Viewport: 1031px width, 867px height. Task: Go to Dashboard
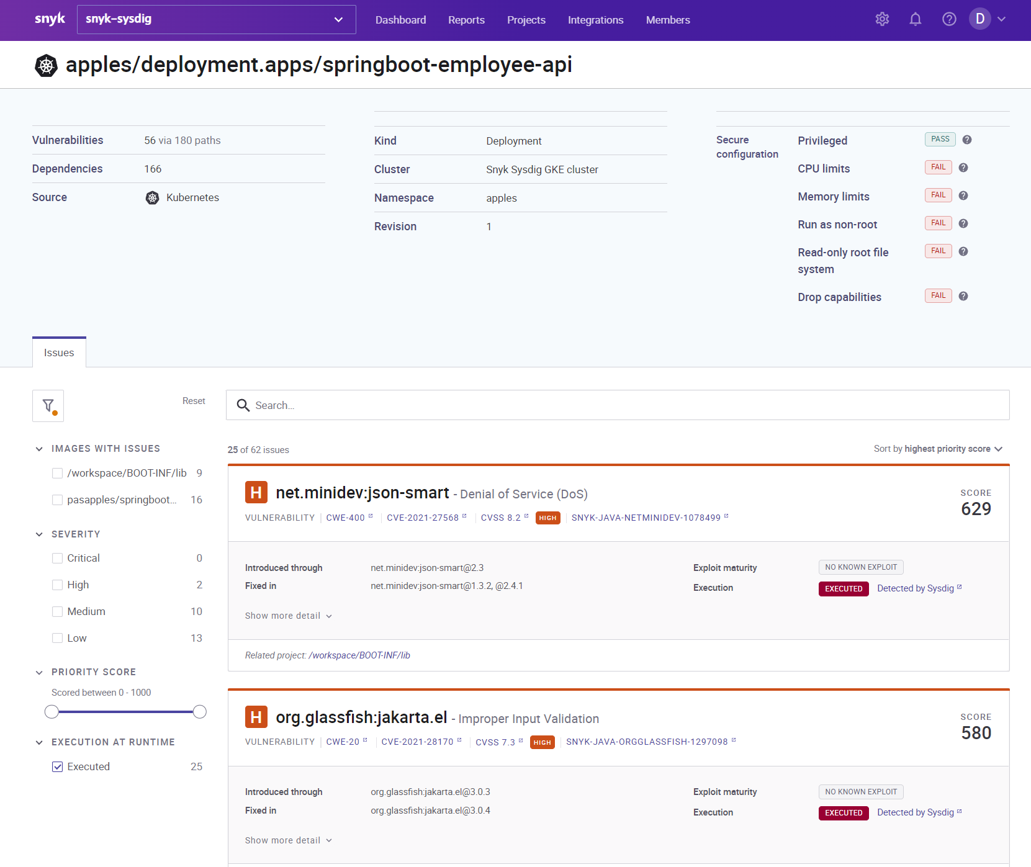coord(400,20)
